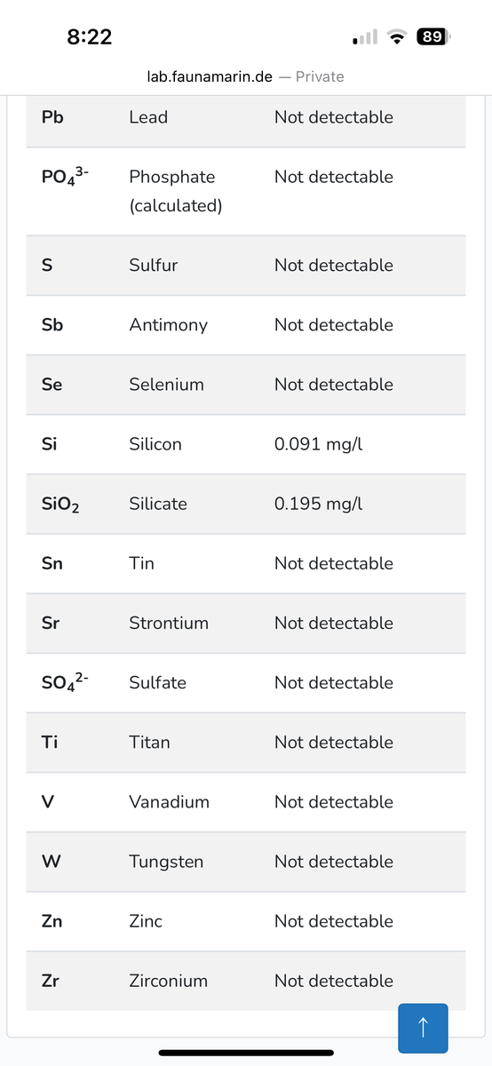The height and width of the screenshot is (1066, 492).
Task: Select the Zirconium Not detectable result
Action: pyautogui.click(x=334, y=981)
